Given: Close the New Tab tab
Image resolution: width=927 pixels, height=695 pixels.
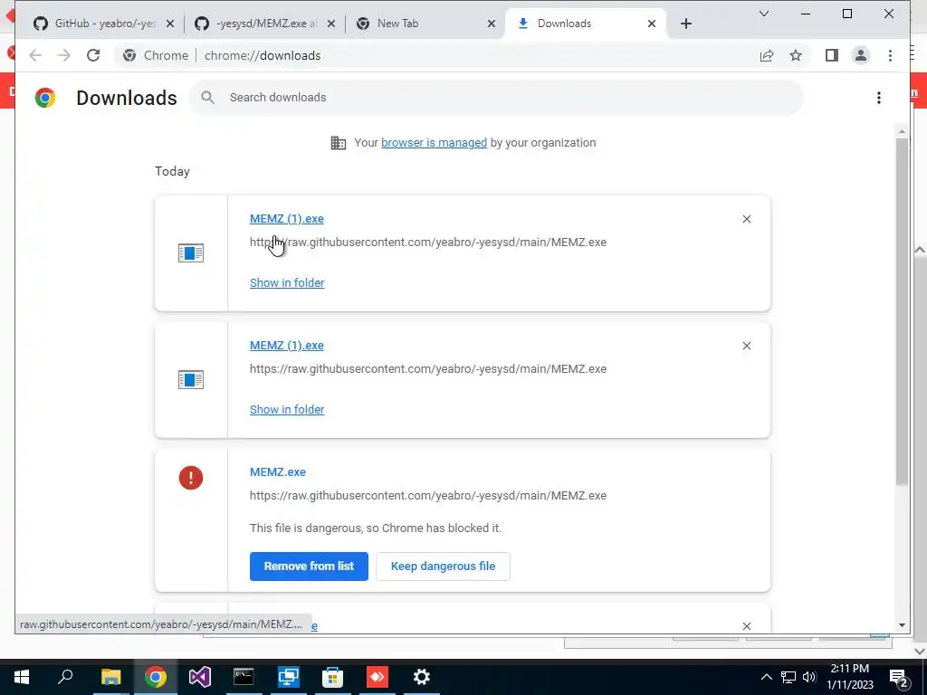Looking at the screenshot, I should (492, 24).
